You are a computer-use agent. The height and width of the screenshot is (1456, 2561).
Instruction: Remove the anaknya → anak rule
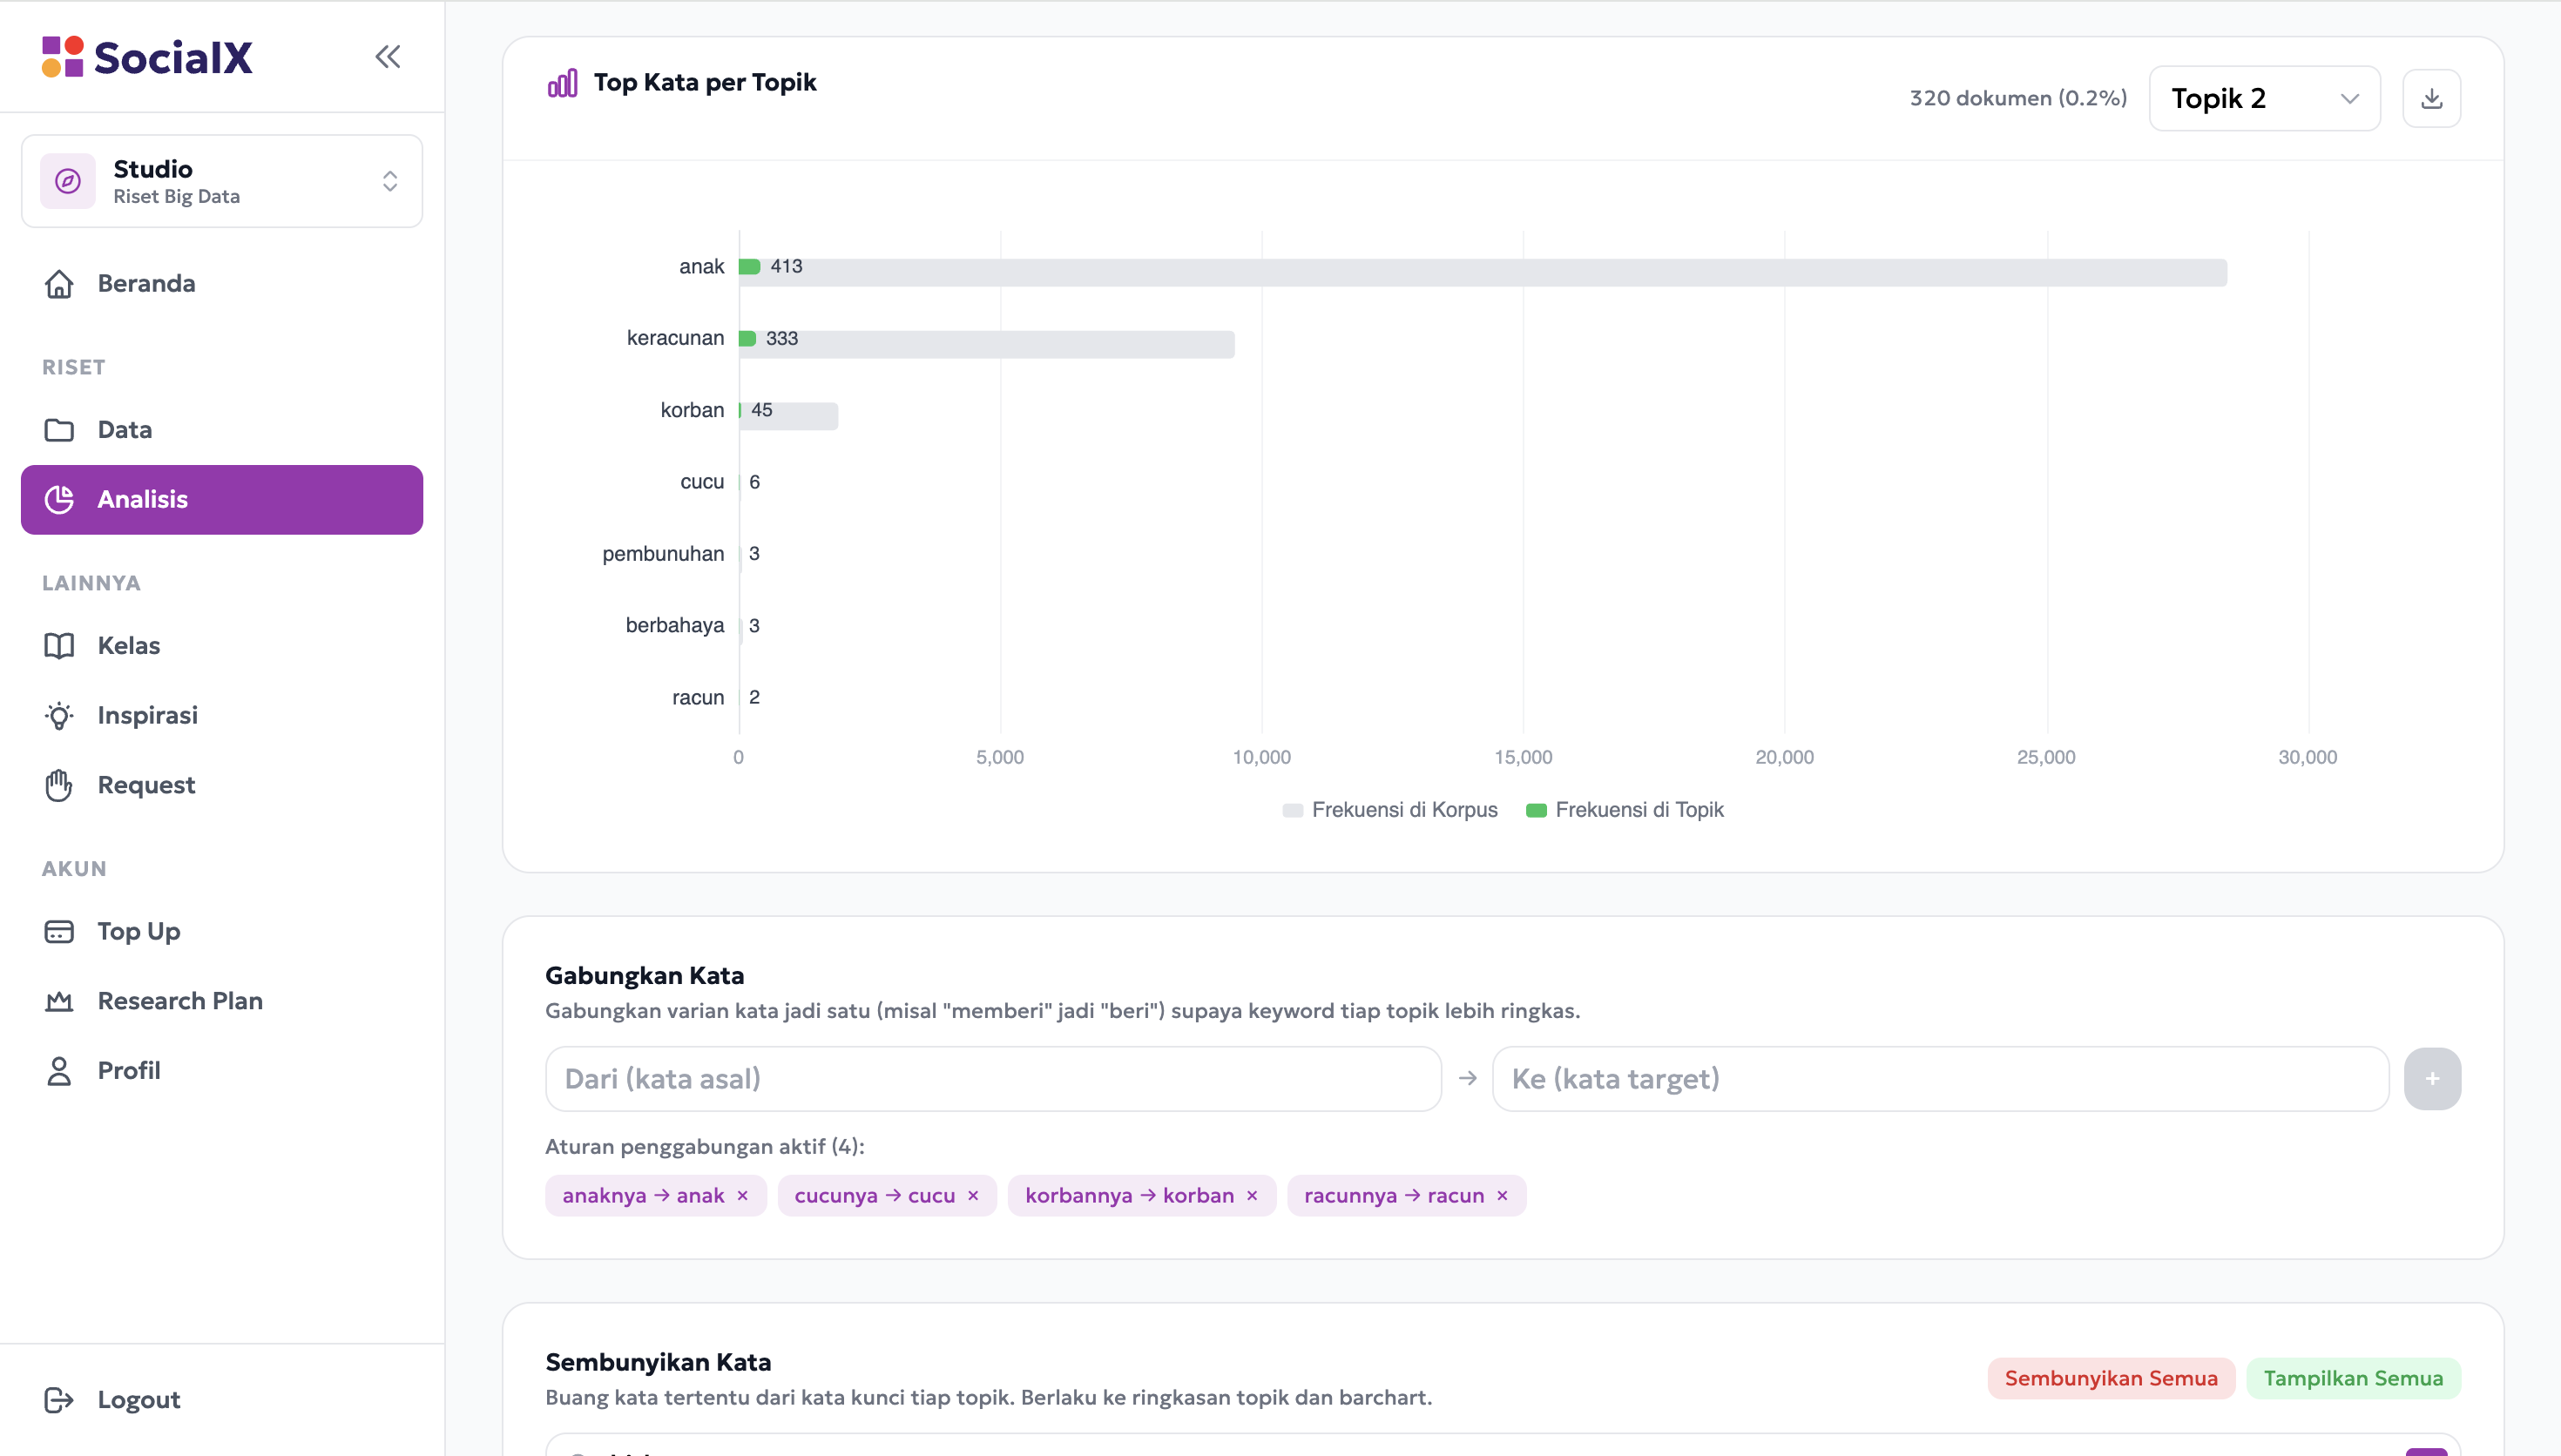(x=743, y=1196)
